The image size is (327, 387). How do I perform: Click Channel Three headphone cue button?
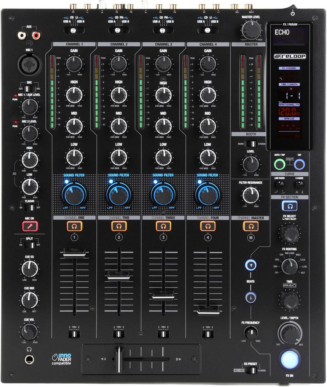click(163, 226)
